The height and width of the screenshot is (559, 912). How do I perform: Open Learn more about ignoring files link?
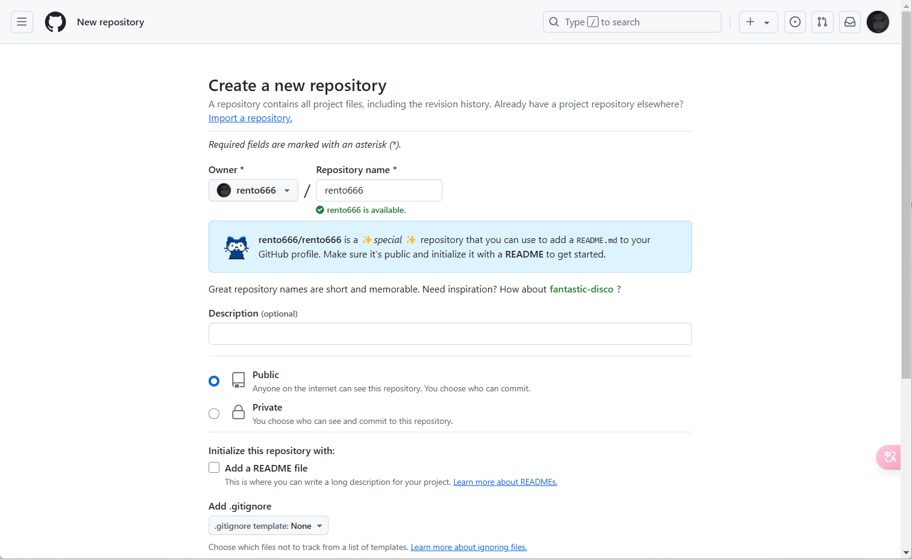click(x=469, y=548)
